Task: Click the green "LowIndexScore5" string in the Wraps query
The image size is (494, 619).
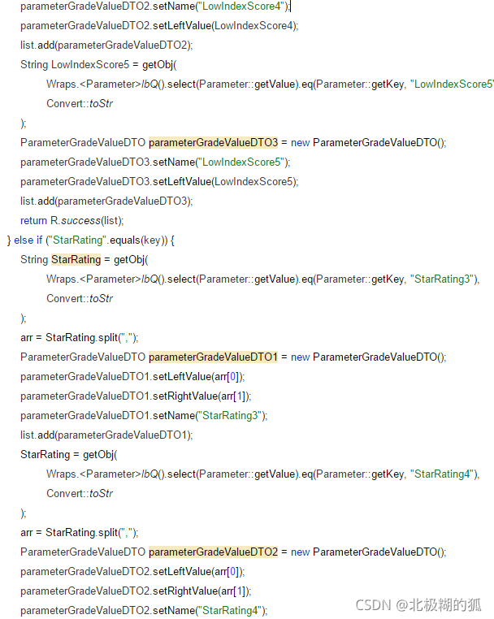Action: point(452,84)
